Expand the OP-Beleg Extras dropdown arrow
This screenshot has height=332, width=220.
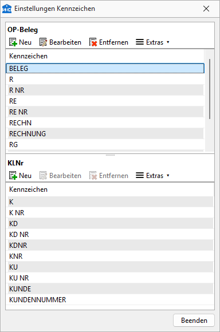click(x=168, y=42)
